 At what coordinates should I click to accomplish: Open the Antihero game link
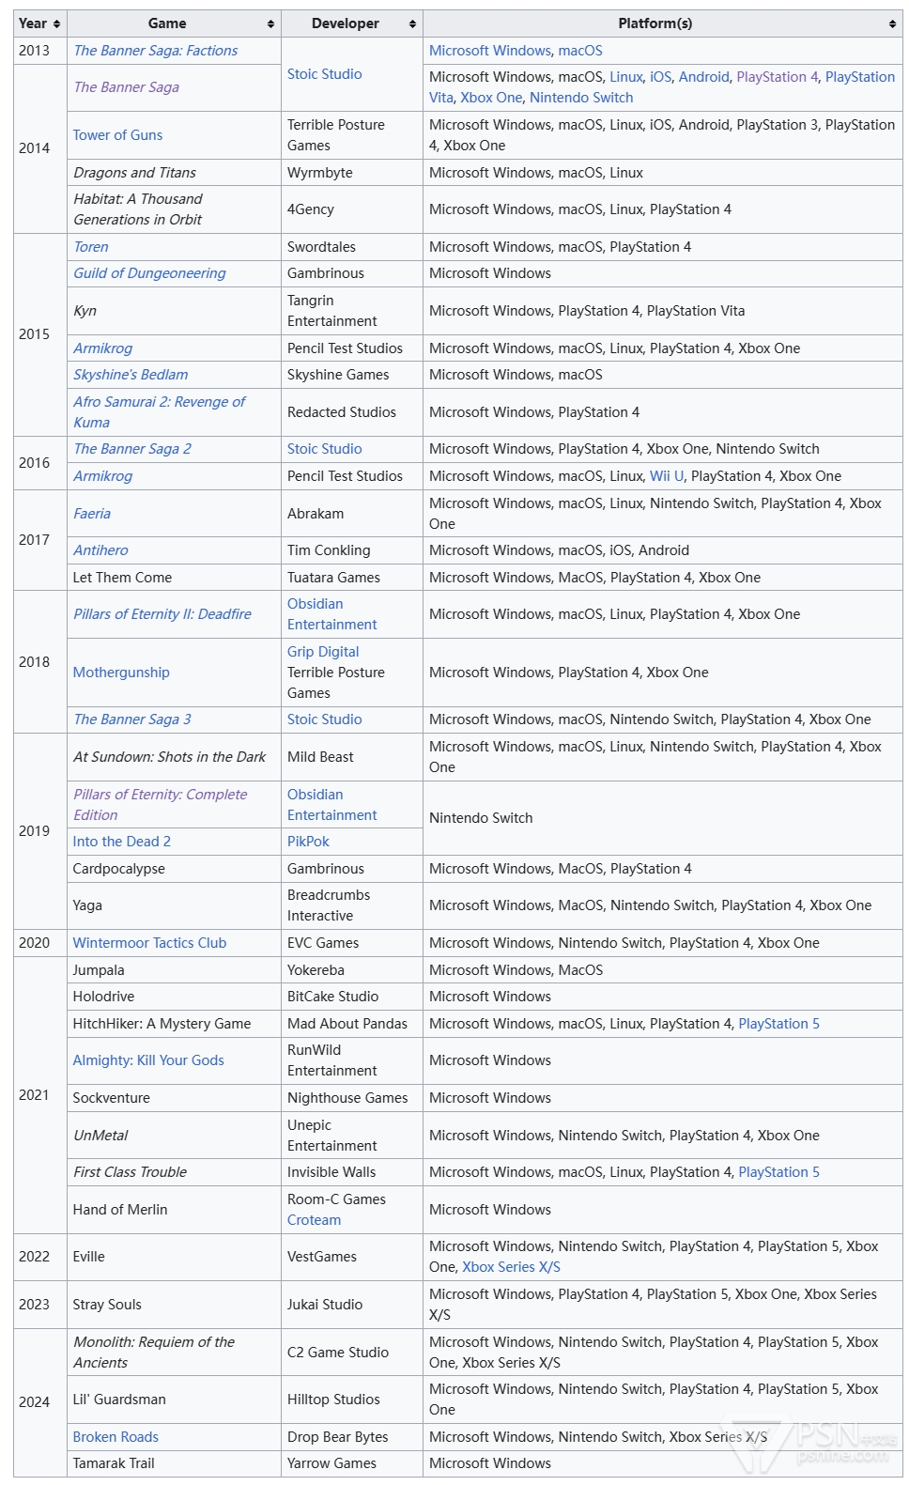pos(101,550)
